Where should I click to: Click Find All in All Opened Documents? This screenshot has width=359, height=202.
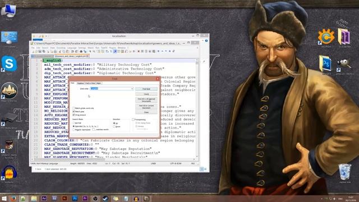tap(146, 100)
